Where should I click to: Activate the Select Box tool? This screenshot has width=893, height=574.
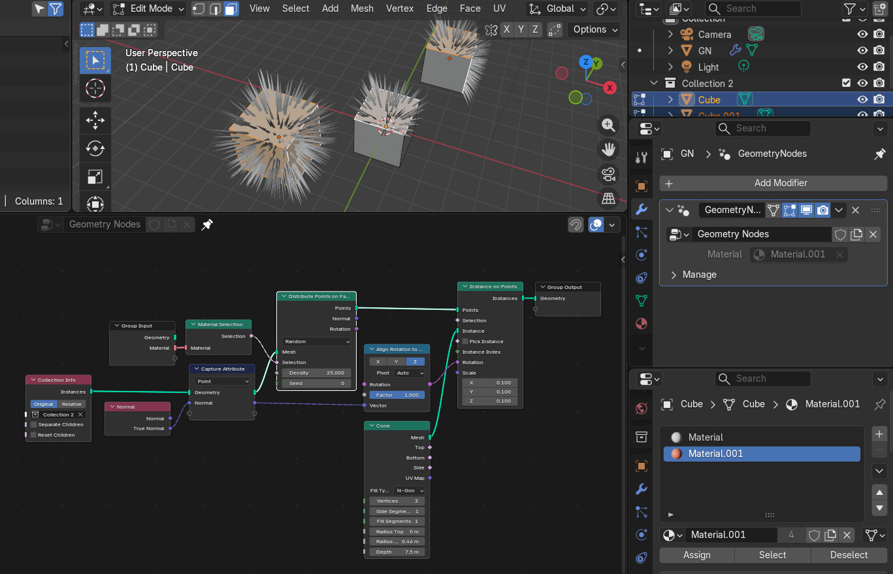point(95,60)
